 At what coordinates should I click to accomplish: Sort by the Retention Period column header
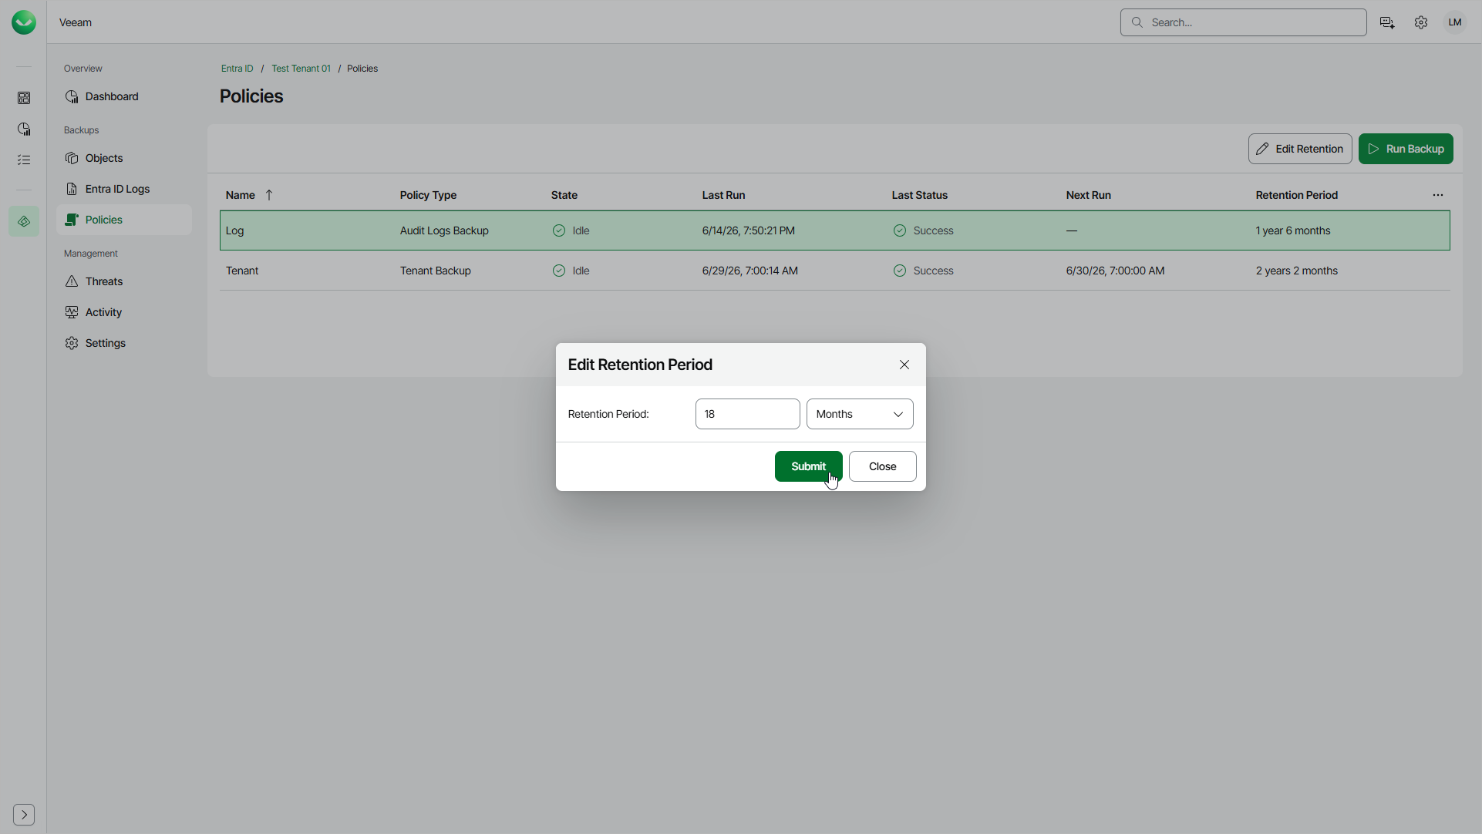pyautogui.click(x=1296, y=195)
